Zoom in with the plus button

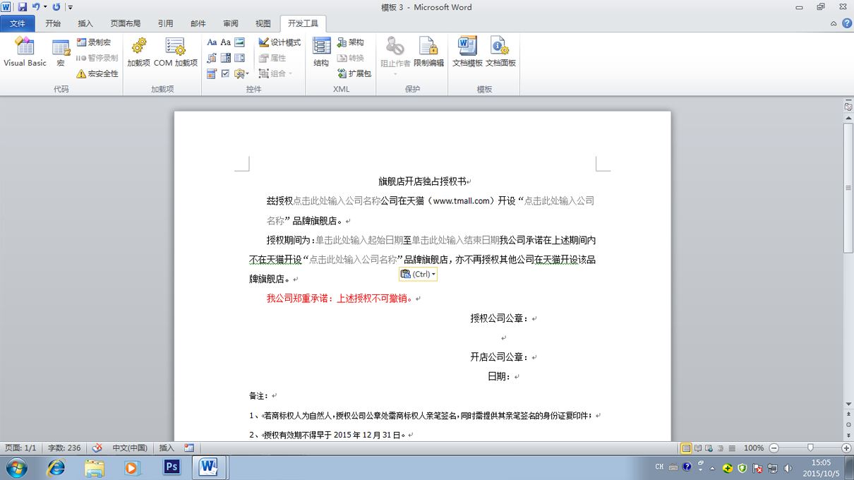[x=846, y=448]
